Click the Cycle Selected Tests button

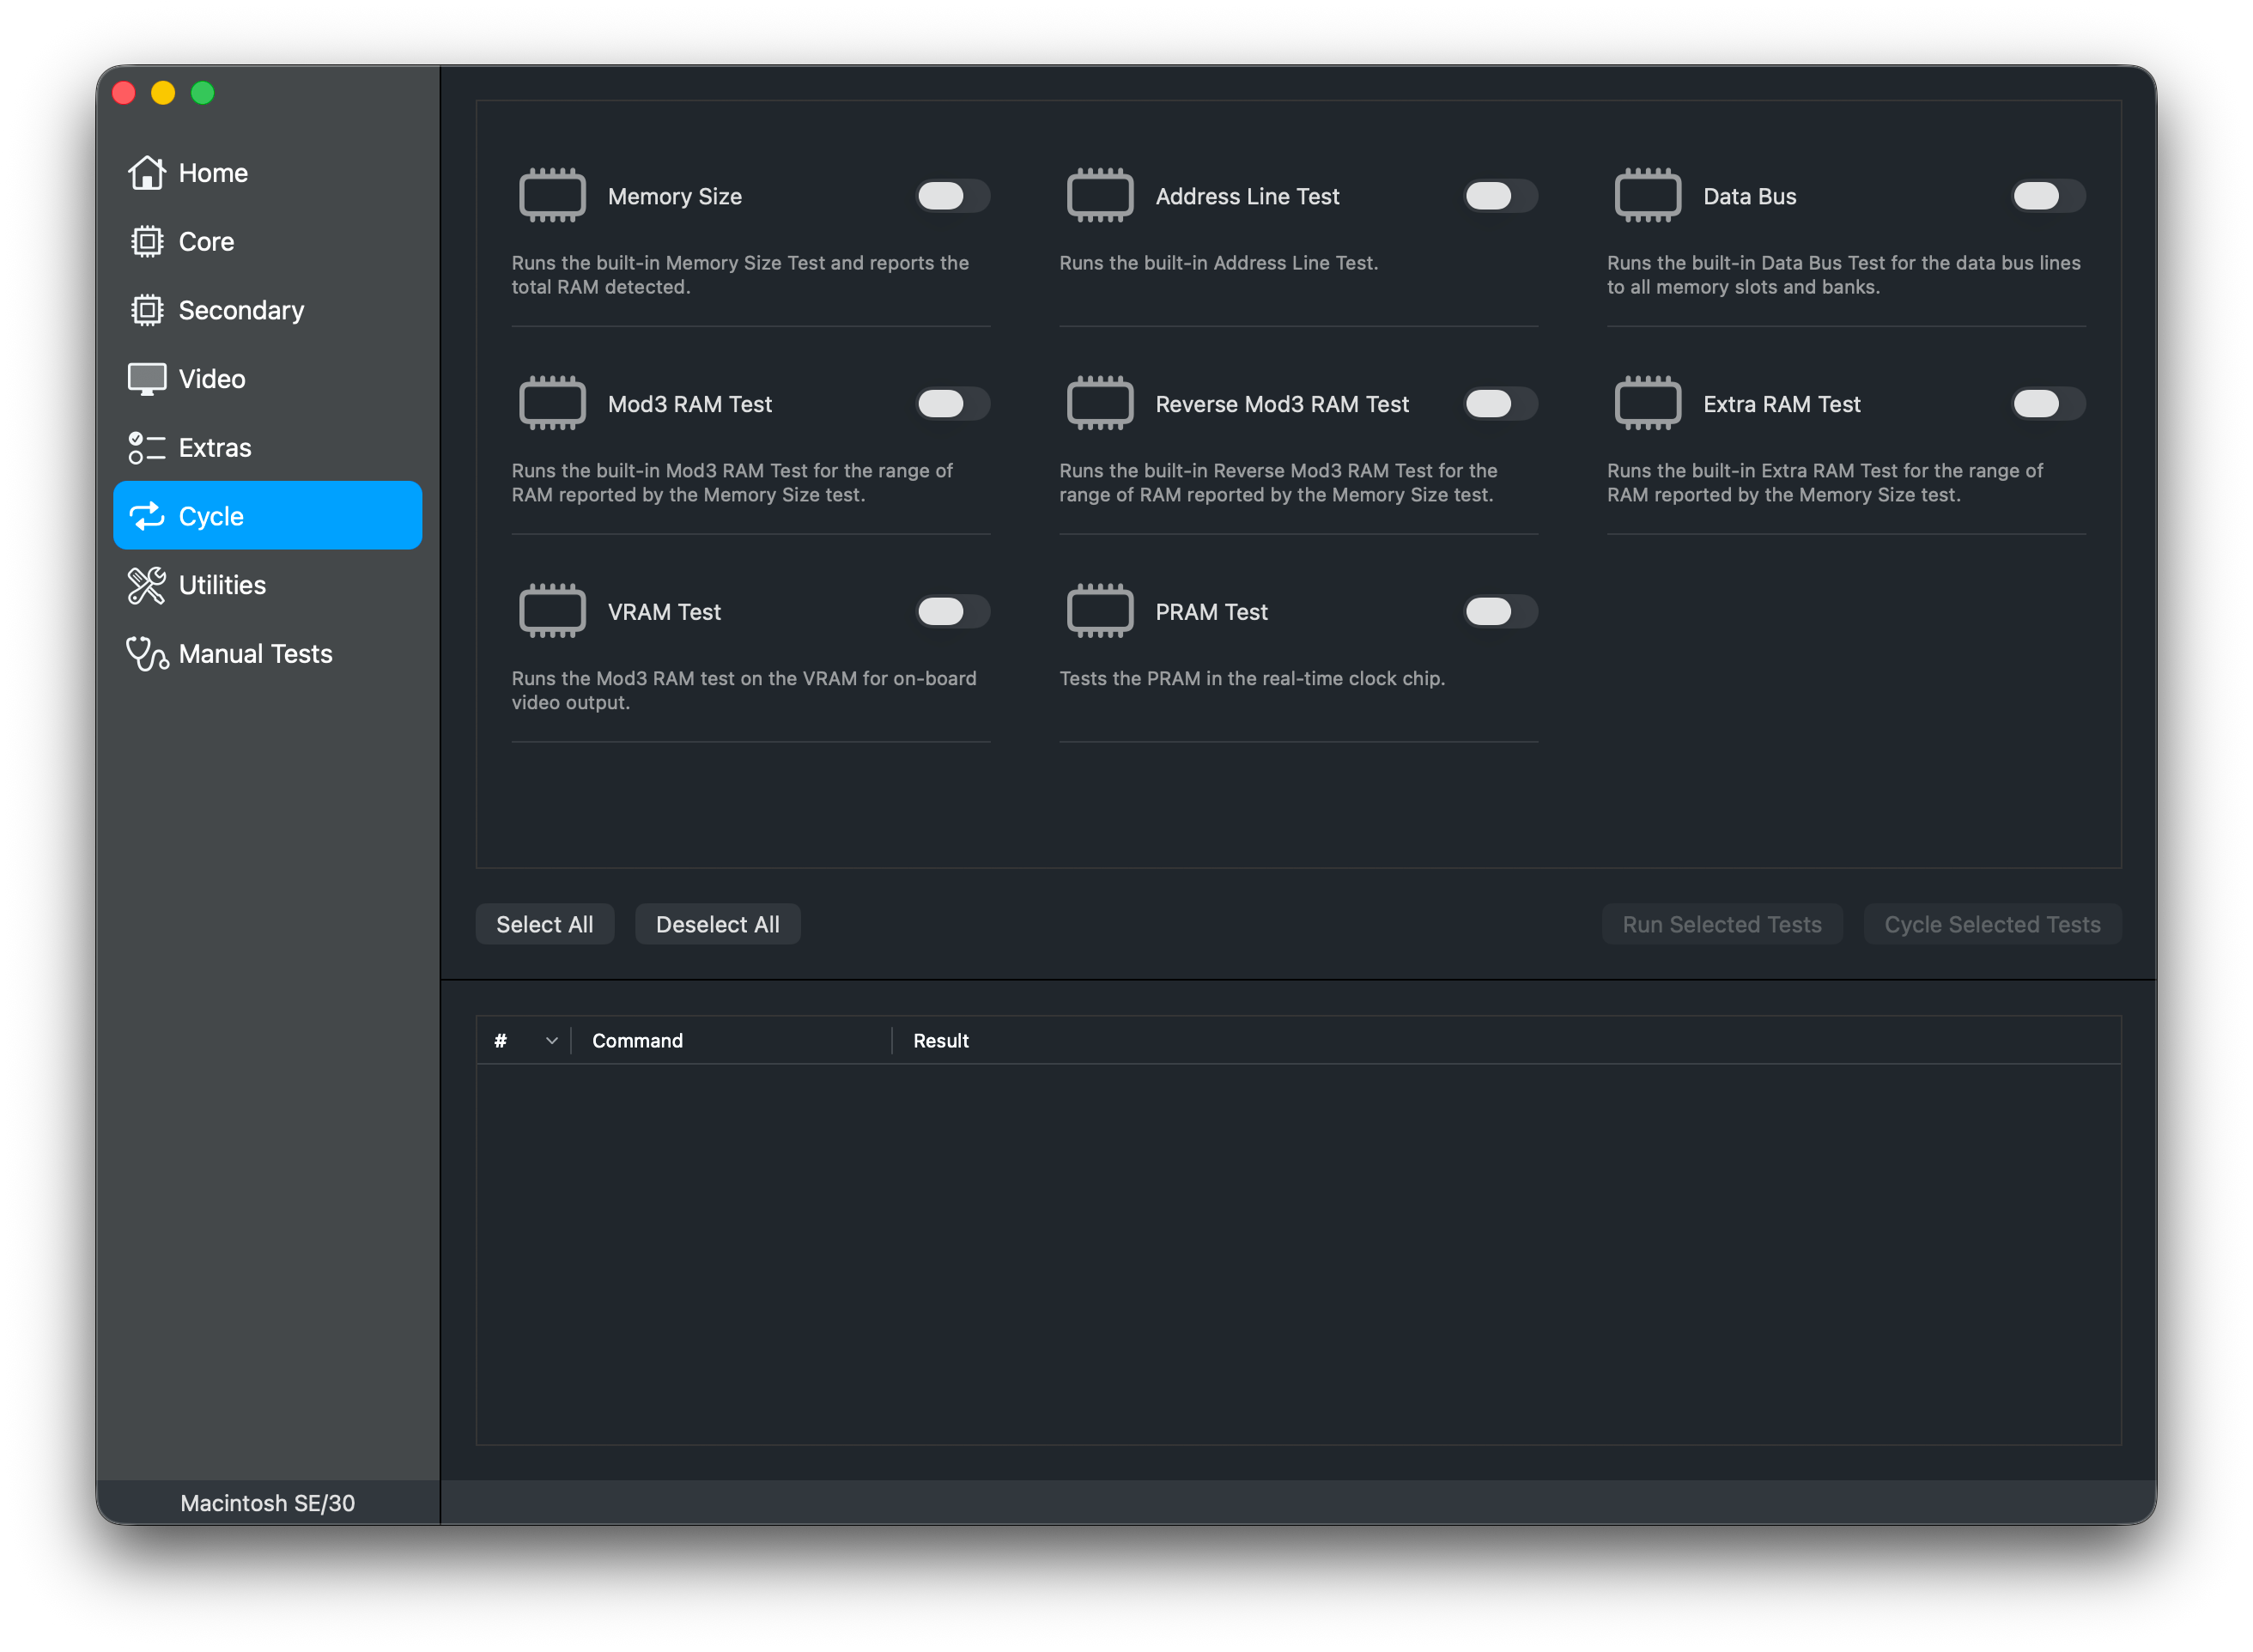coord(1991,924)
